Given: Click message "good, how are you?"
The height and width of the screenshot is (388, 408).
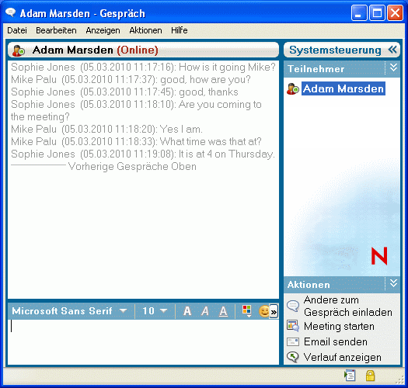Looking at the screenshot, I should pyautogui.click(x=205, y=79).
